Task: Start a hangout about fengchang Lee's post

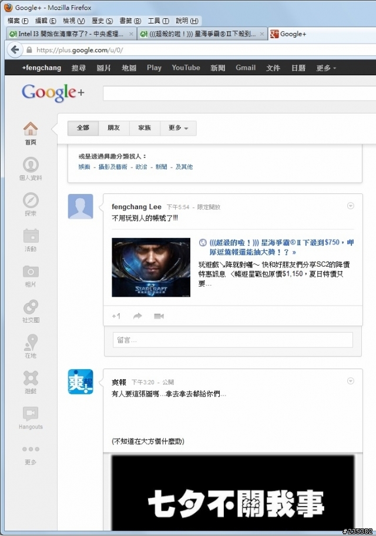Action: tap(159, 316)
